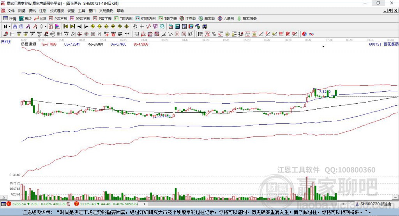Open the 日 period dropdown
The width and height of the screenshot is (399, 216).
[7, 27]
